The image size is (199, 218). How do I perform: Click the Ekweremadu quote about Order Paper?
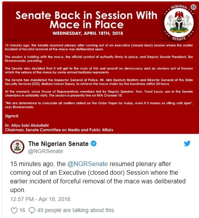99,105
